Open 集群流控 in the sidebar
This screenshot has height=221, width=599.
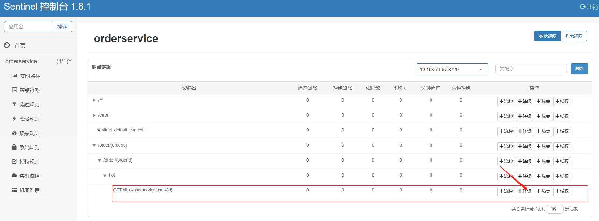click(x=30, y=176)
